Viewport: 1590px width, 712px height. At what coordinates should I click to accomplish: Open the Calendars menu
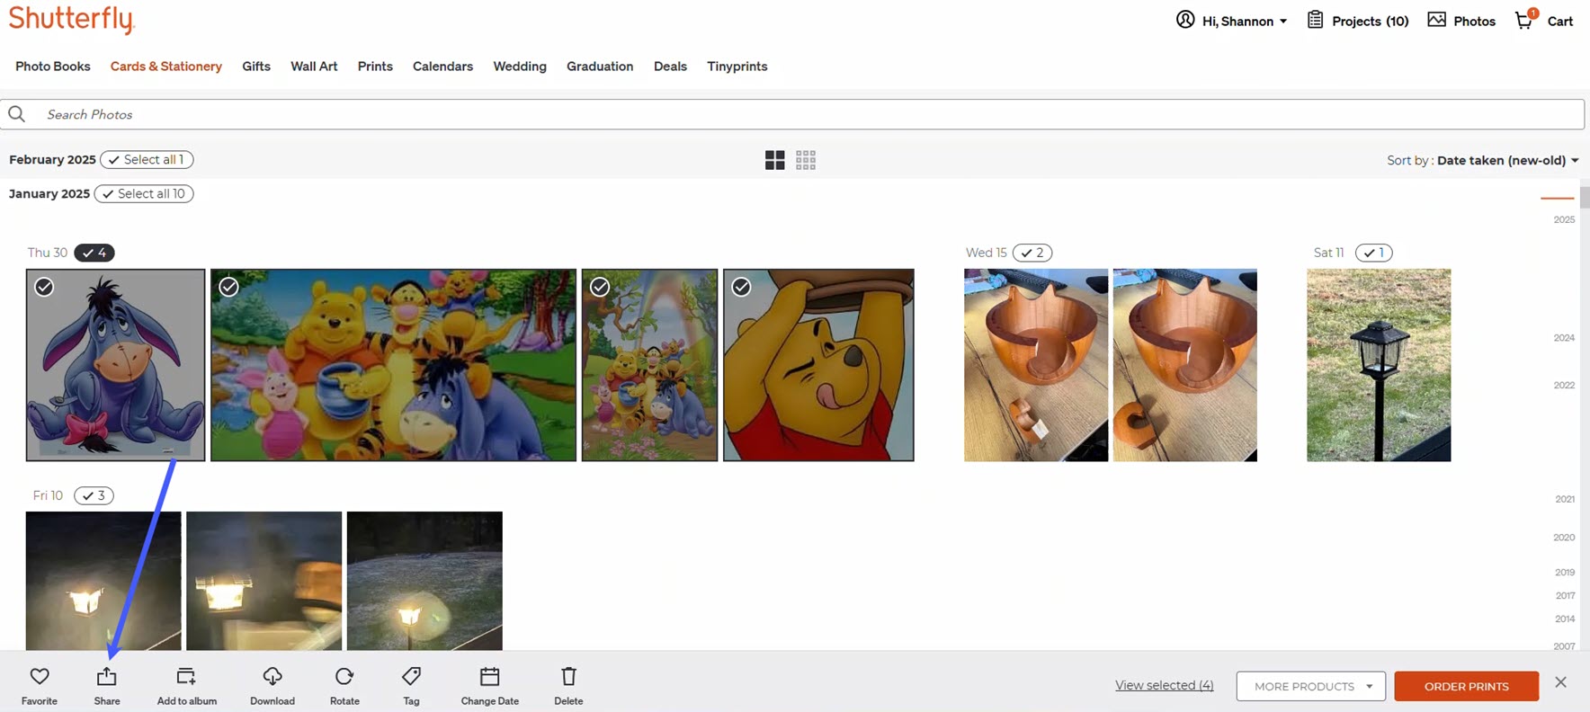point(442,67)
